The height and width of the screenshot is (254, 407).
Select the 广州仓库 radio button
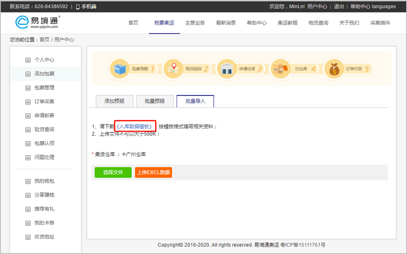pyautogui.click(x=124, y=154)
